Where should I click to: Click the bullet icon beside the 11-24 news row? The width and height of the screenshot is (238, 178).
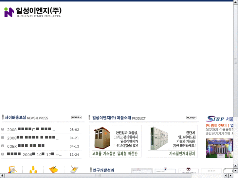[x=2, y=154]
